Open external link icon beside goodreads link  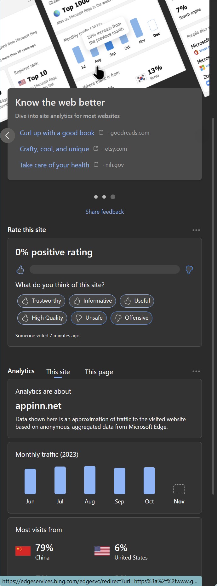tap(101, 132)
